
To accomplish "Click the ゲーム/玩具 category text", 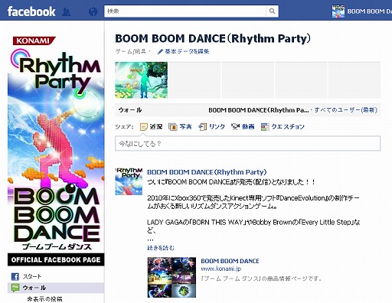I will pyautogui.click(x=131, y=51).
